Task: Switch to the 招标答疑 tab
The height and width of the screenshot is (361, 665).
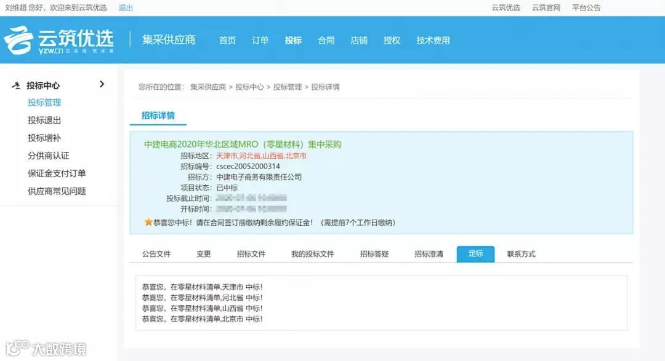Action: (374, 254)
